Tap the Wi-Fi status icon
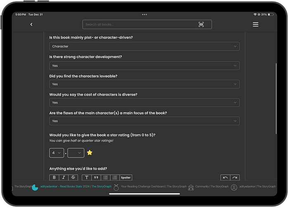The width and height of the screenshot is (289, 208). 255,14
